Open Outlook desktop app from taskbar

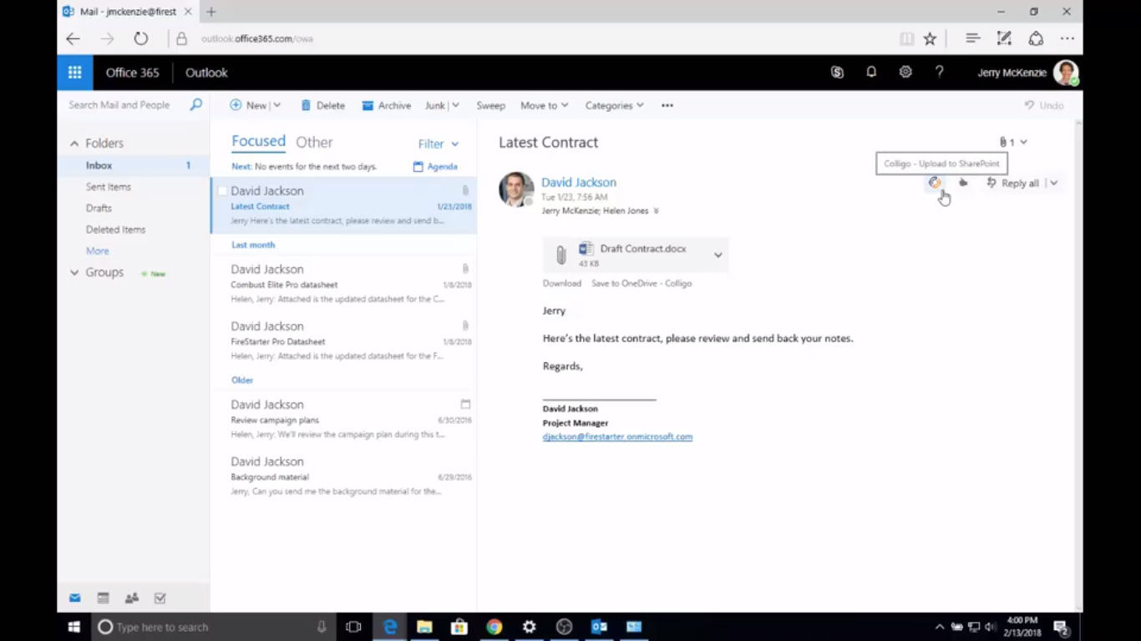click(599, 627)
